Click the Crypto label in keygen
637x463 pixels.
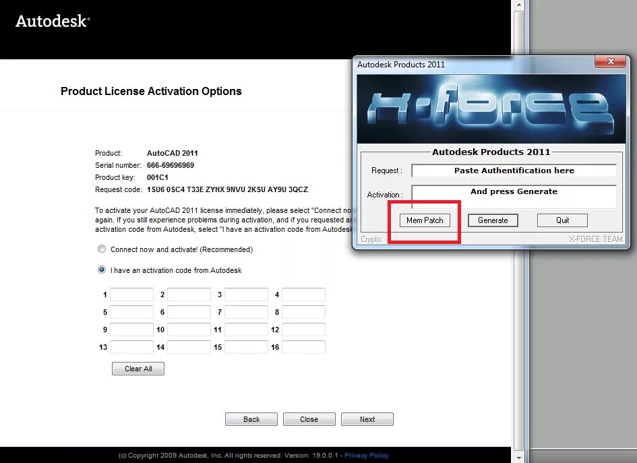point(371,239)
